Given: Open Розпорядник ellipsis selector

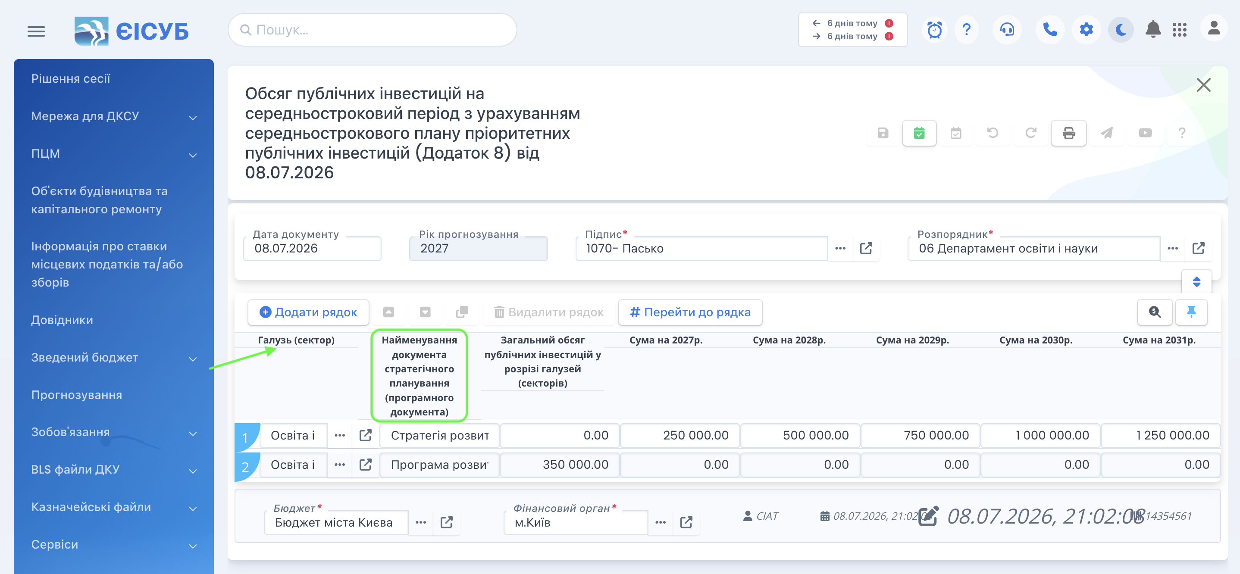Looking at the screenshot, I should 1173,248.
